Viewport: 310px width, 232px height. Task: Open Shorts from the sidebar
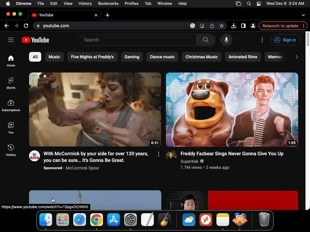coord(11,83)
